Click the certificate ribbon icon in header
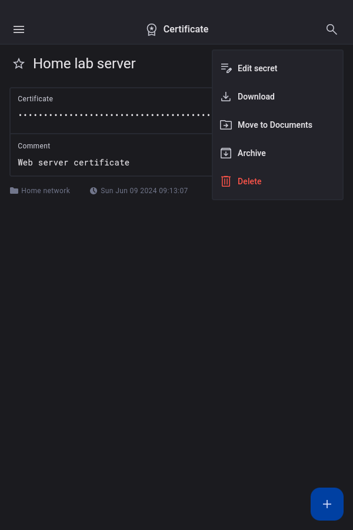 152,29
